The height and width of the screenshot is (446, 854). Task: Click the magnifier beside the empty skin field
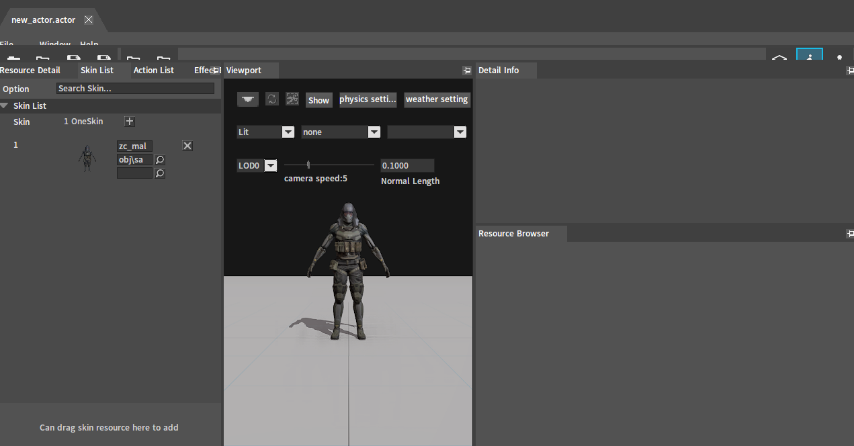tap(160, 173)
